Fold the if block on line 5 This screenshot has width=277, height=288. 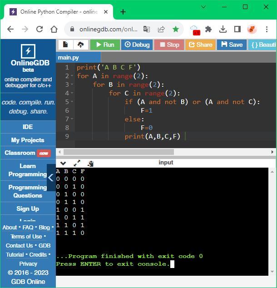(72, 102)
